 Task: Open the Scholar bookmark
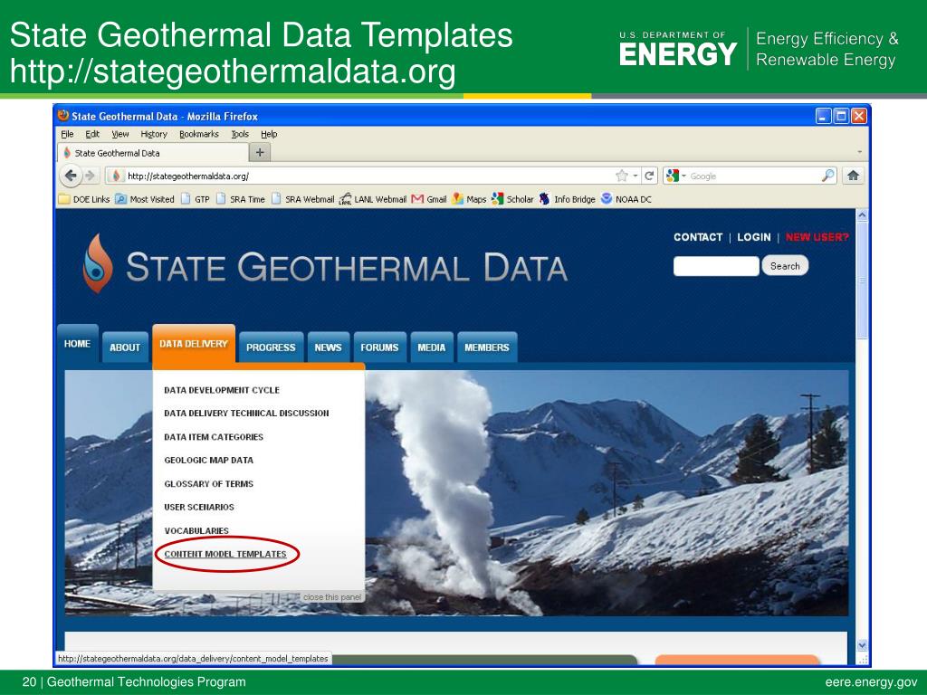[x=512, y=199]
